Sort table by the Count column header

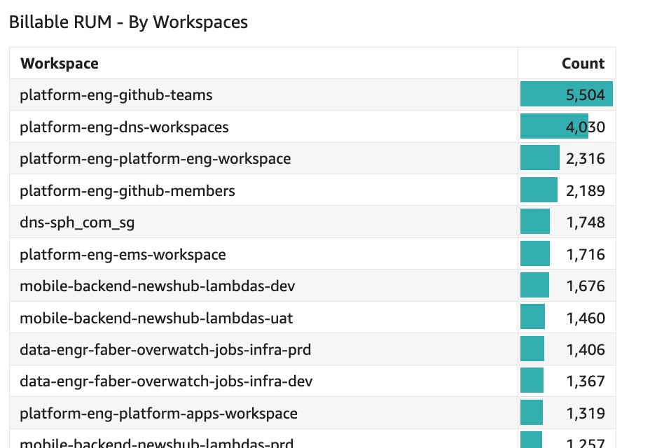[583, 64]
